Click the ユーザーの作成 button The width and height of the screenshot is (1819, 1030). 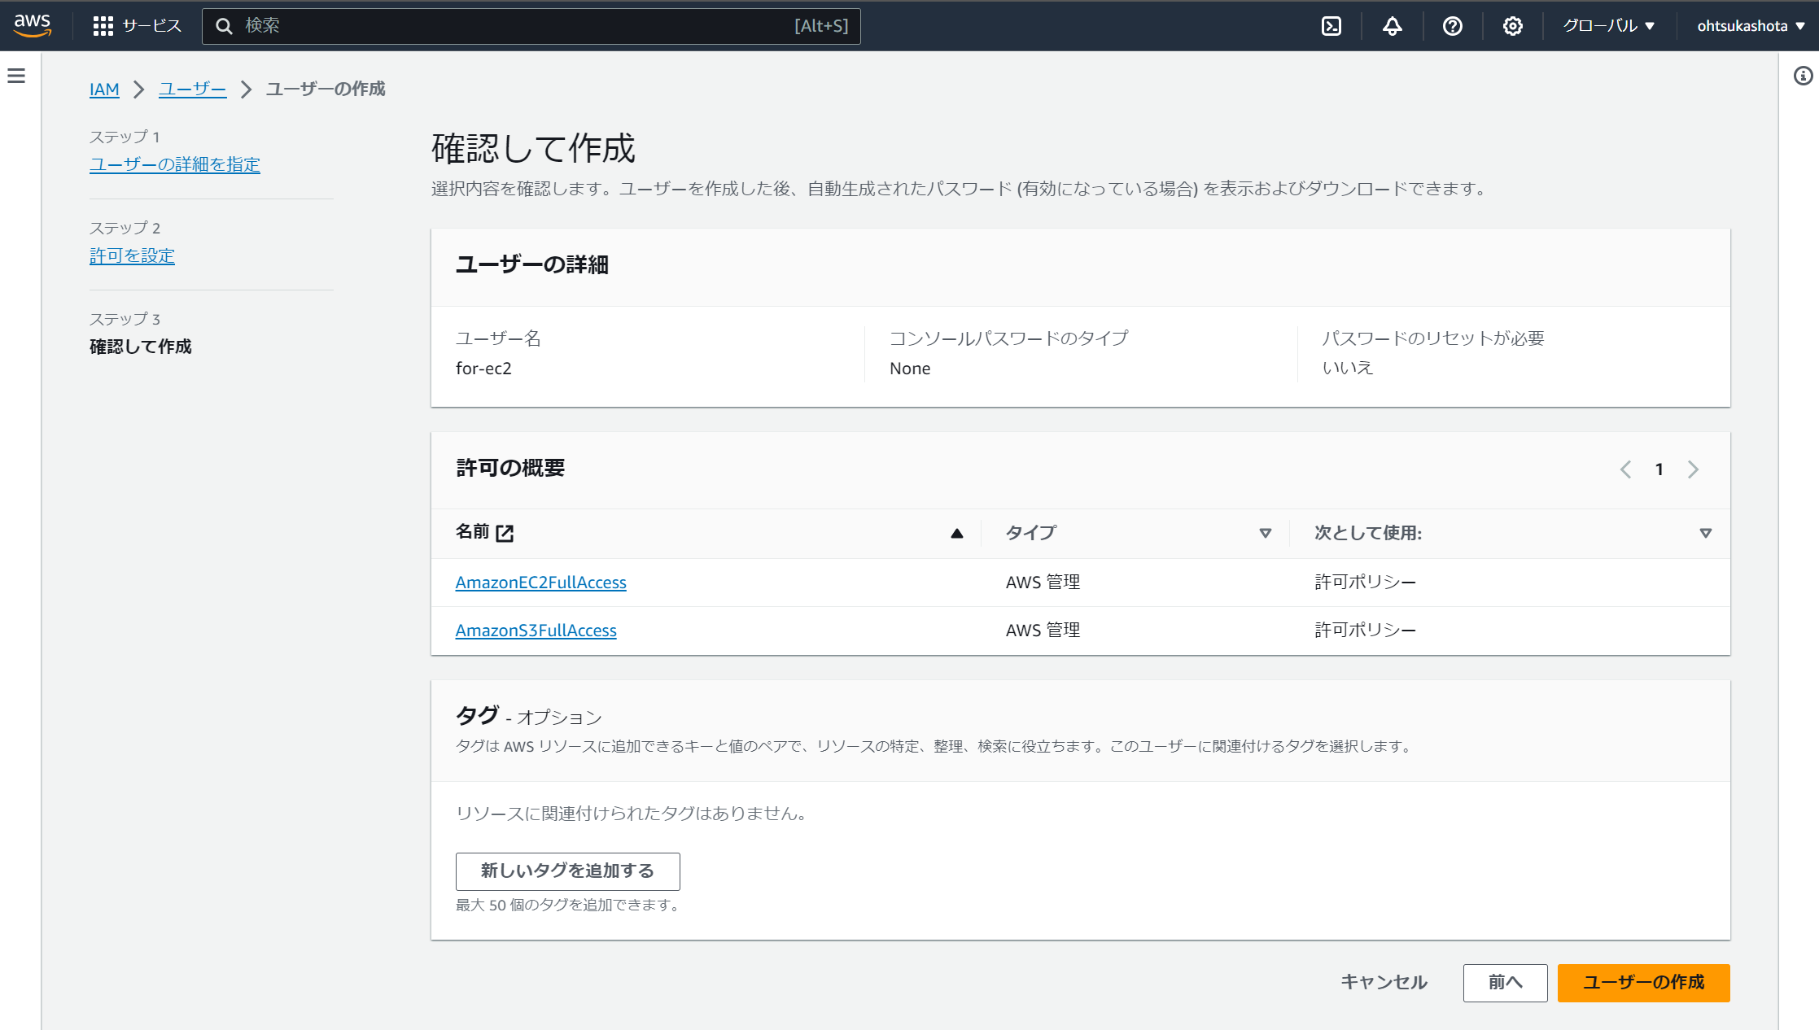coord(1643,983)
